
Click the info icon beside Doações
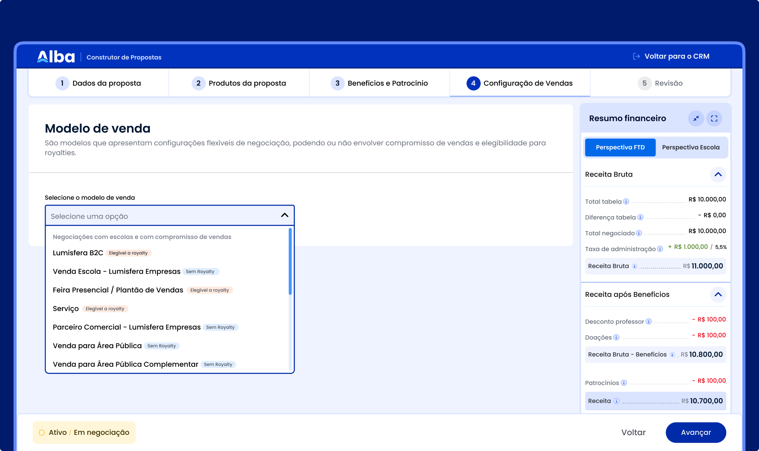point(616,337)
